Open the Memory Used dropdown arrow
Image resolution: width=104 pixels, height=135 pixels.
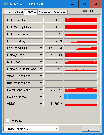tap(41, 55)
